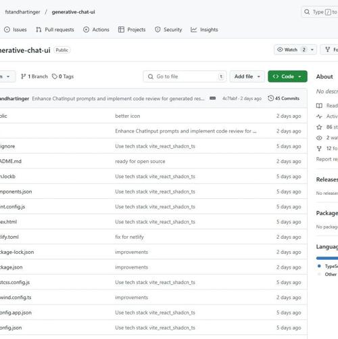Focus the Type / to search field

coord(320,12)
